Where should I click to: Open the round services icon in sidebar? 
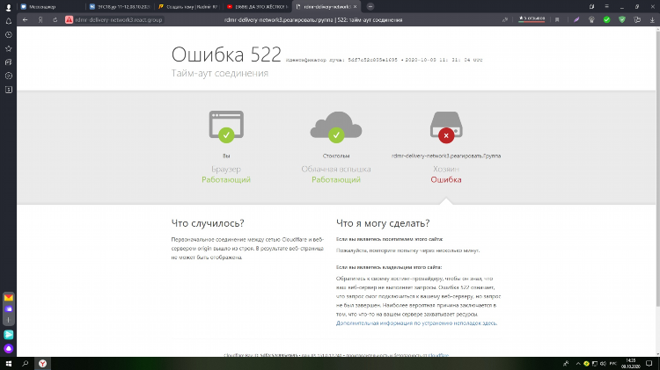(x=9, y=76)
